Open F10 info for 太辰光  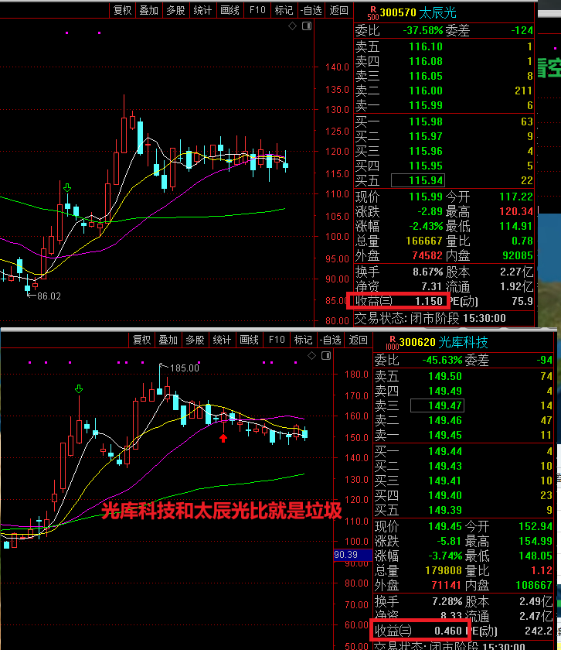coord(257,10)
